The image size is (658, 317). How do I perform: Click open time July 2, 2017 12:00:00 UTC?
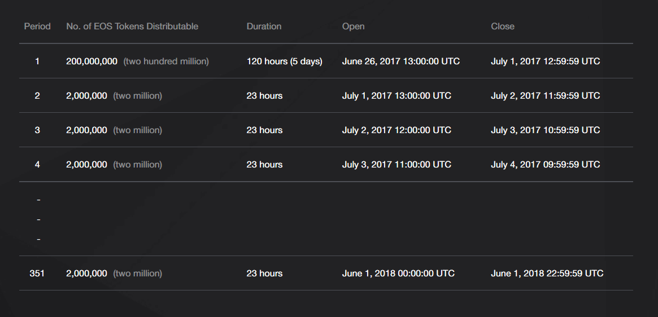point(396,130)
